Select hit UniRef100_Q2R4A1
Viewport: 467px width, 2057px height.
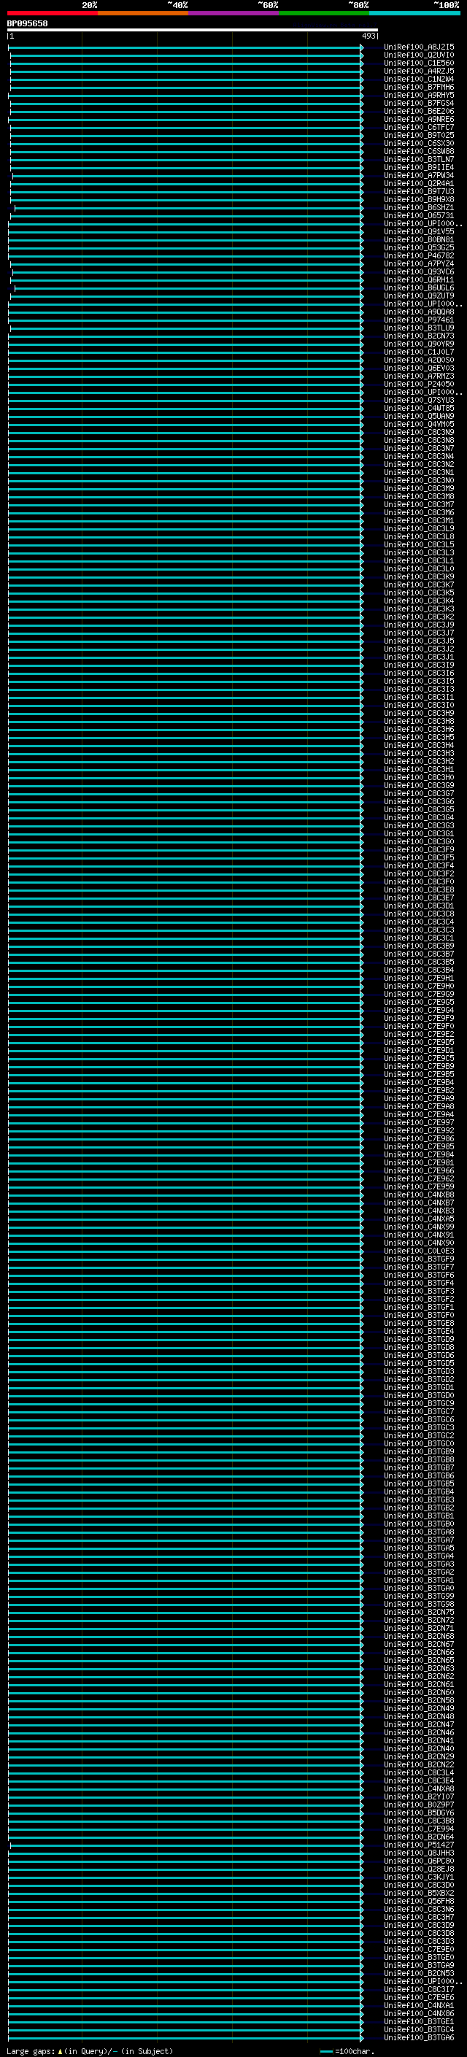(419, 184)
